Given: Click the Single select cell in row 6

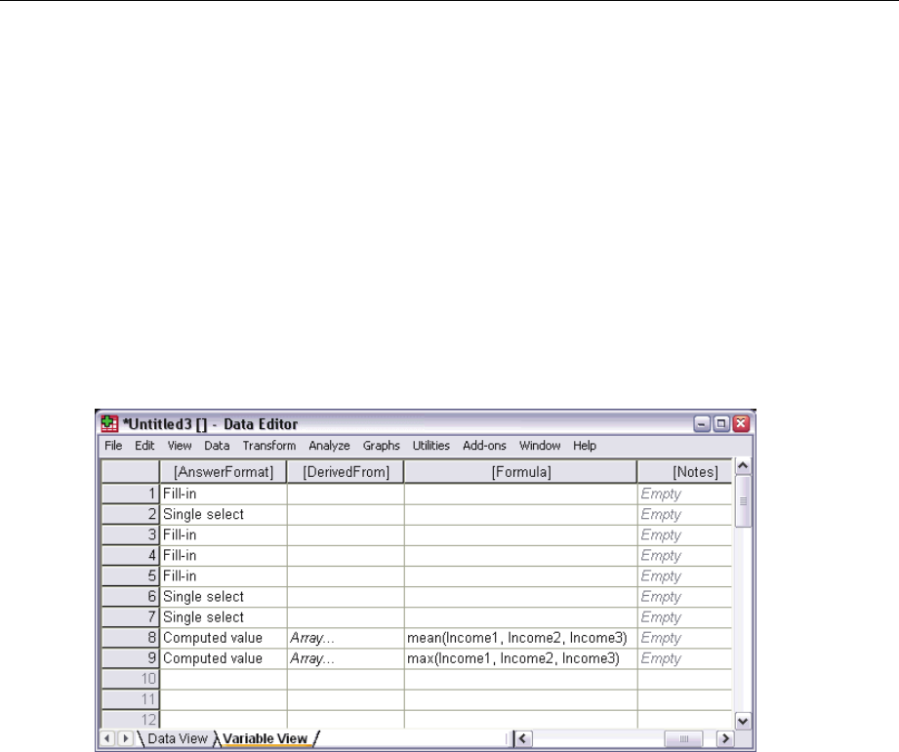Looking at the screenshot, I should [224, 597].
